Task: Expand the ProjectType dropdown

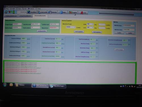Action: click(17, 24)
